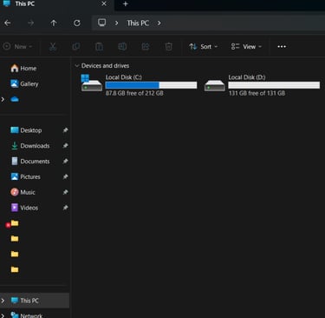This screenshot has width=325, height=318.
Task: Go up one folder level
Action: point(54,23)
